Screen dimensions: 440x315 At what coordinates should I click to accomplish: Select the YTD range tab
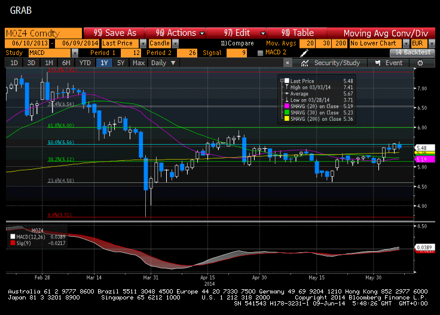coord(85,63)
